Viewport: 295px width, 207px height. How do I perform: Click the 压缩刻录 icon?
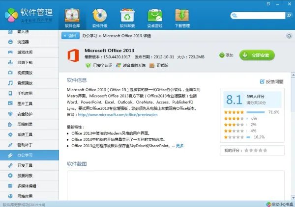[x=10, y=124]
